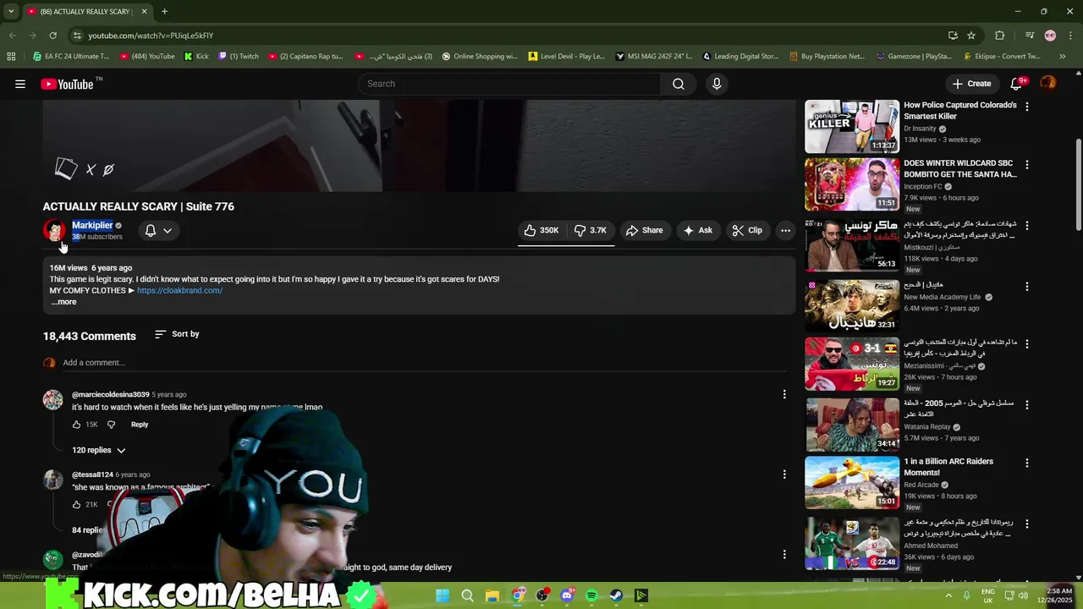Start voice search with the microphone icon
The image size is (1083, 609).
point(717,84)
